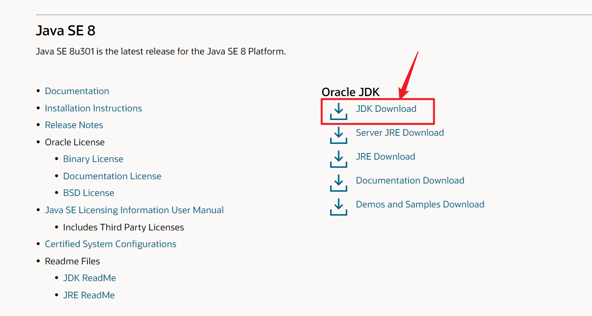
Task: View the Release Notes
Action: (x=74, y=125)
